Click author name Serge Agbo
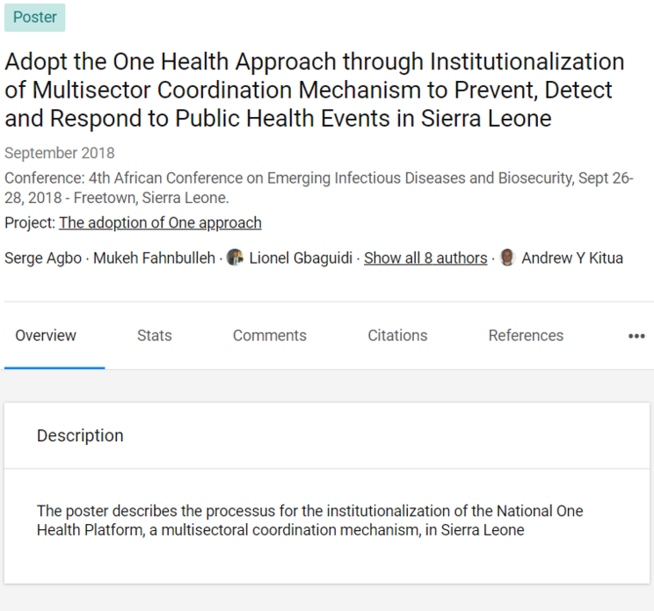654x611 pixels. 43,258
